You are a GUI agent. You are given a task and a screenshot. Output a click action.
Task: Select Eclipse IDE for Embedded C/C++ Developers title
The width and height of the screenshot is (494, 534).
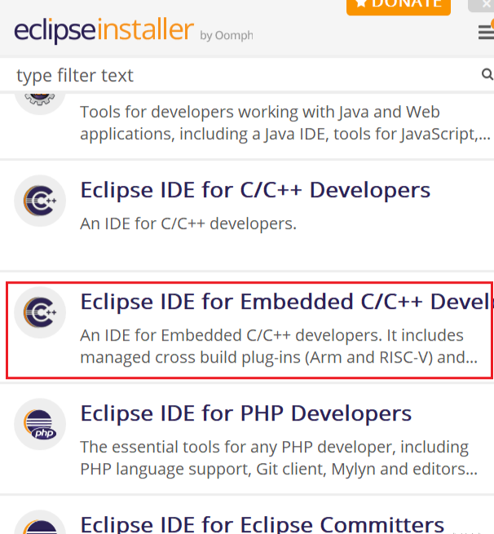[x=287, y=302]
